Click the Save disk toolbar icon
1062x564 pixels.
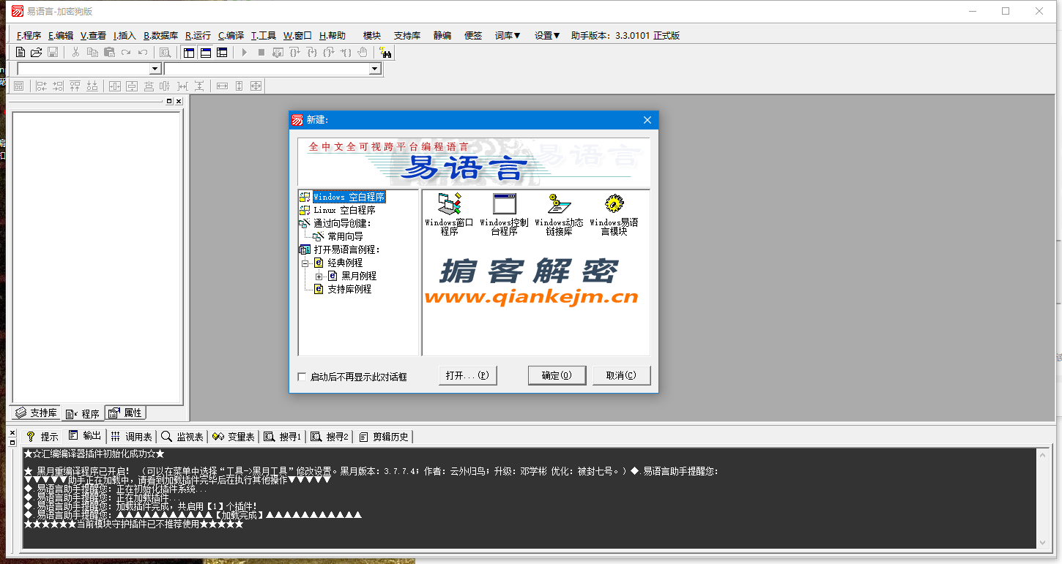pyautogui.click(x=53, y=53)
